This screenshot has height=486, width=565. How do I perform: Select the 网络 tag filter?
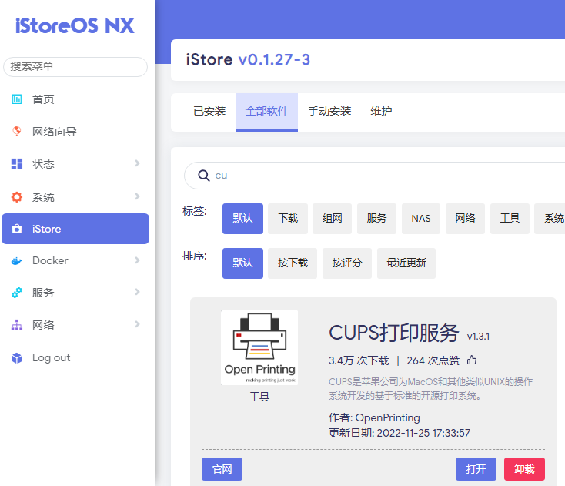pos(465,219)
